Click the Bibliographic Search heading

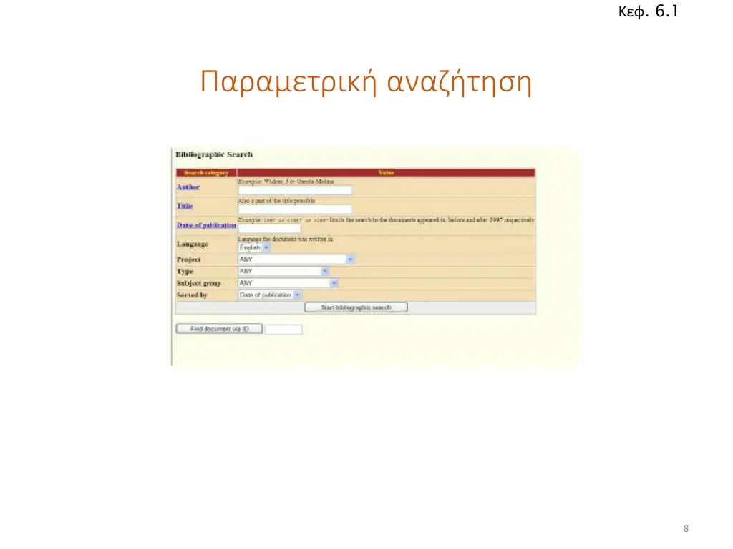pyautogui.click(x=214, y=154)
